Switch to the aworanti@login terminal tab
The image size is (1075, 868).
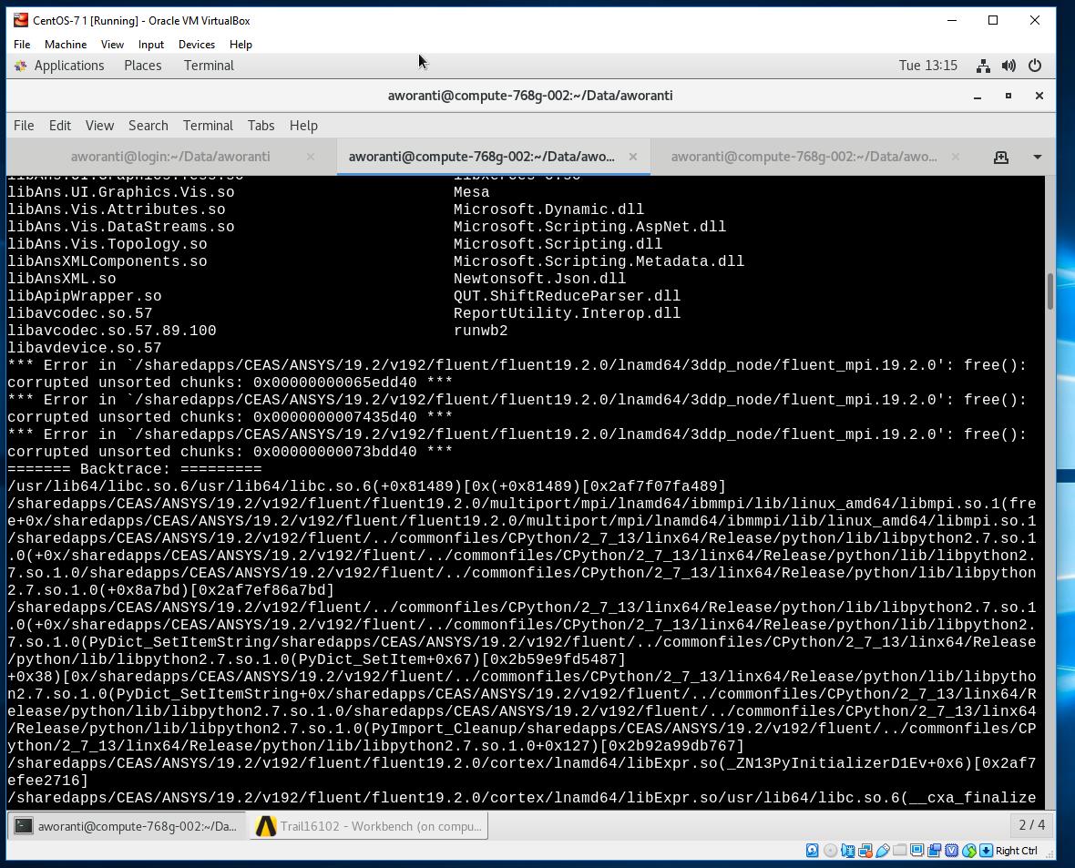[170, 157]
